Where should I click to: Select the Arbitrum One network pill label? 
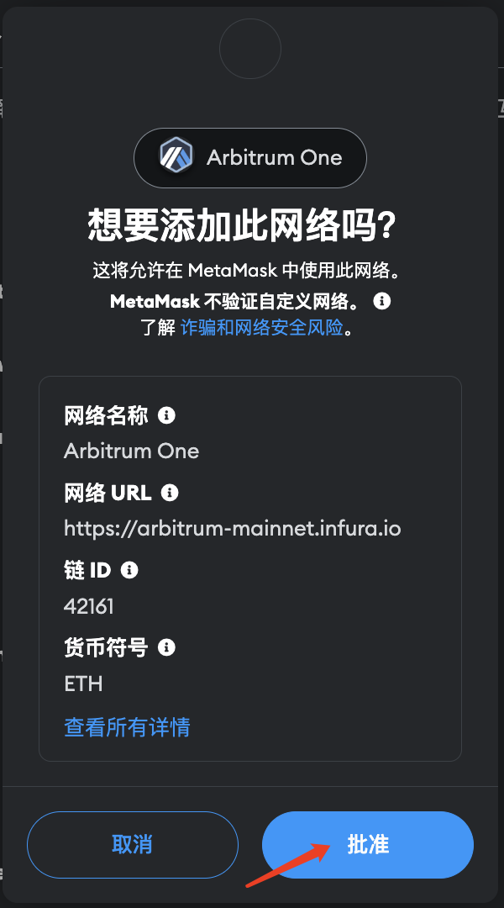[x=275, y=157]
